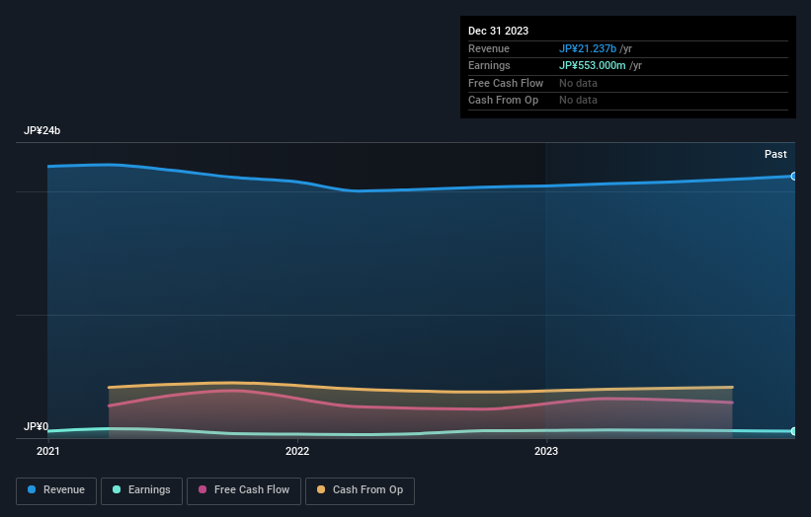Toggle the Cash From Op legend button
This screenshot has height=517, width=811.
[x=360, y=490]
